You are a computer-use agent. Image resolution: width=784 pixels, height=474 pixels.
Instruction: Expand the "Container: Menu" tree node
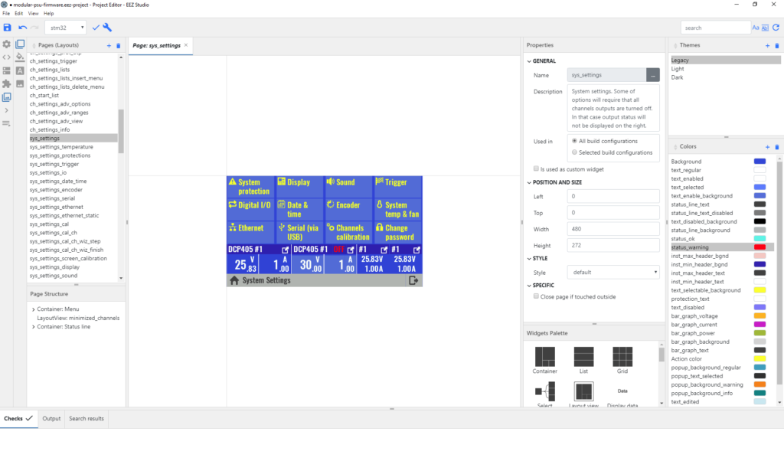33,309
